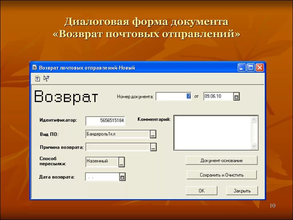Confirm with the OK button
Image resolution: width=293 pixels, height=220 pixels.
(x=202, y=190)
